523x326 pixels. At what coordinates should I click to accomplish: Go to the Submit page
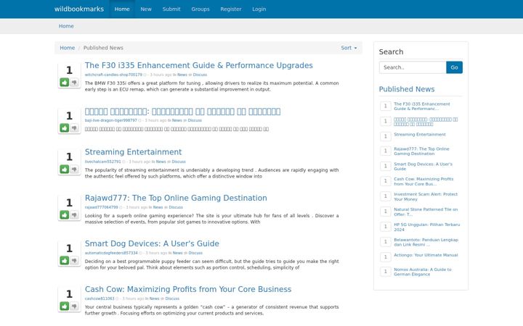[x=171, y=9]
